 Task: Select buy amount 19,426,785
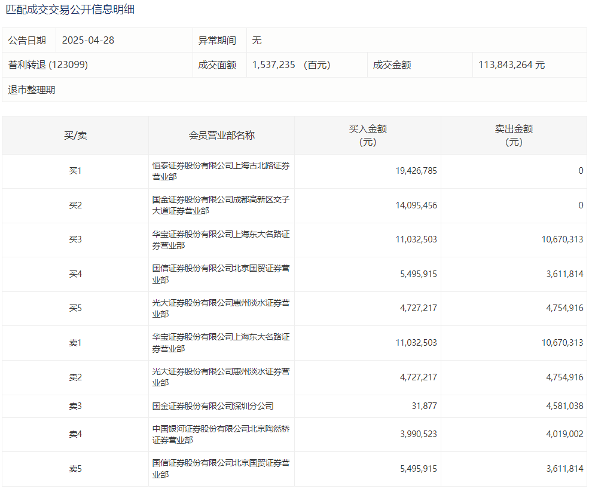pos(416,171)
